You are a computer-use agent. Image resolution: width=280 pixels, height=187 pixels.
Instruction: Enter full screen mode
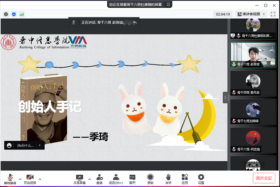273,14
